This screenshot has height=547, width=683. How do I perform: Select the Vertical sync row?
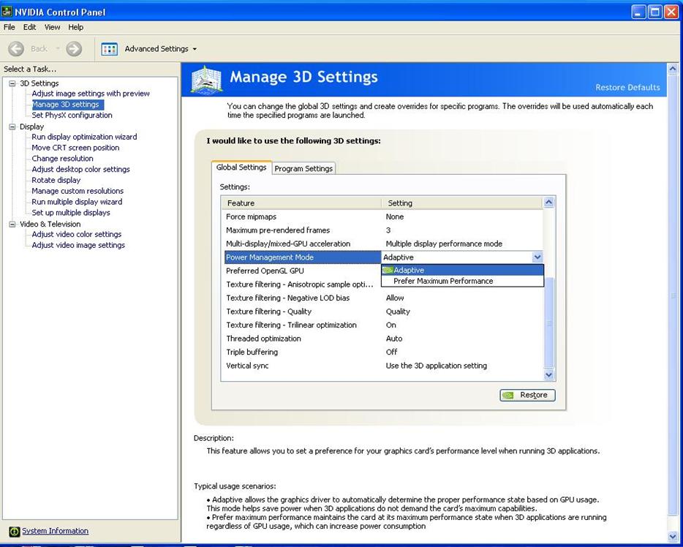pyautogui.click(x=383, y=366)
